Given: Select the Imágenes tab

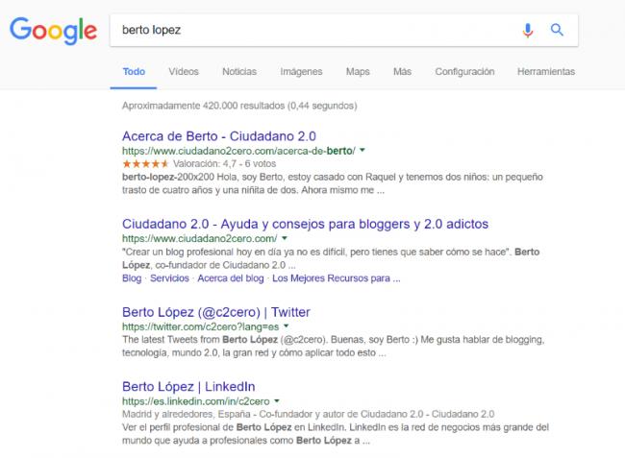Looking at the screenshot, I should point(301,72).
